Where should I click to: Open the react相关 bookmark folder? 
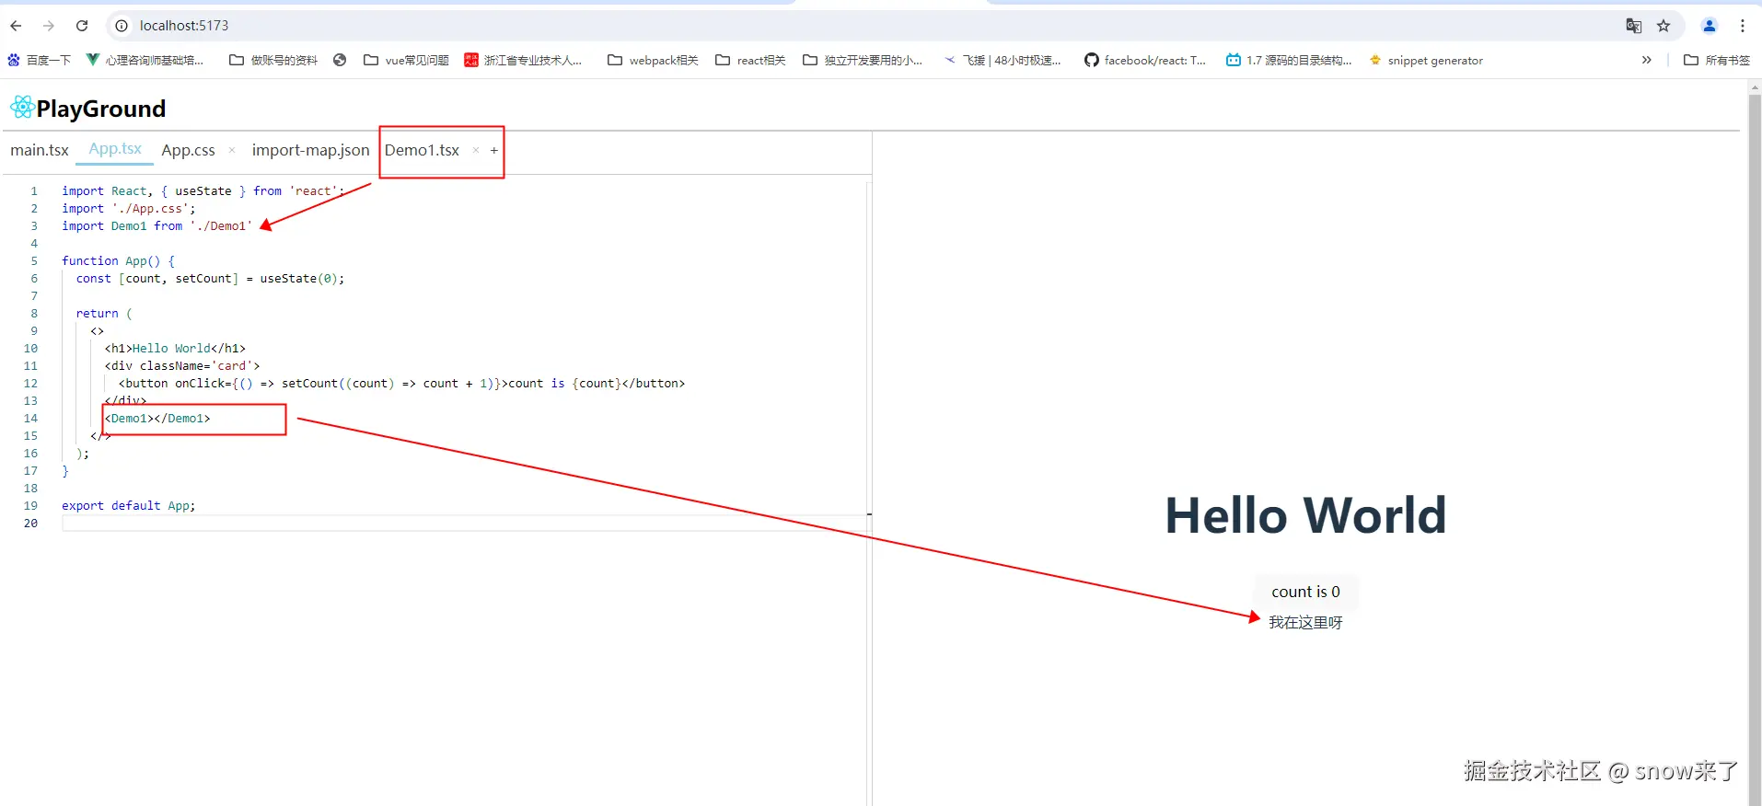(750, 60)
